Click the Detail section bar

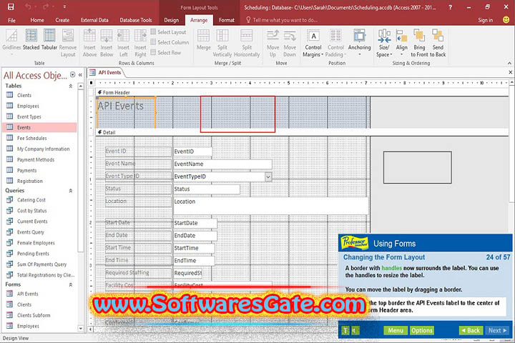pyautogui.click(x=302, y=132)
